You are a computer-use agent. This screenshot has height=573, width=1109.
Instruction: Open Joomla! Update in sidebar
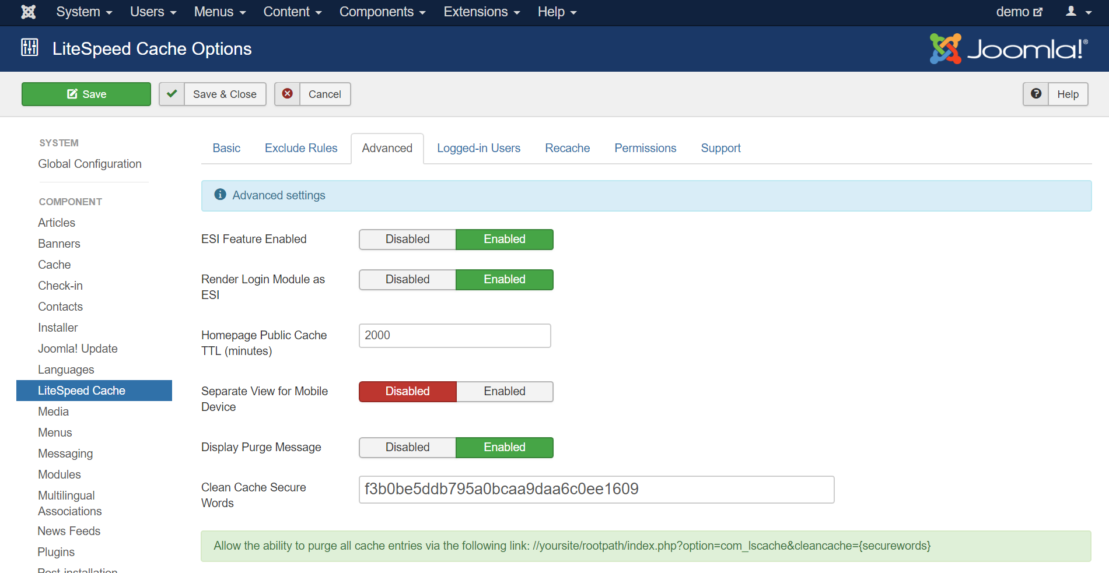[x=78, y=349]
